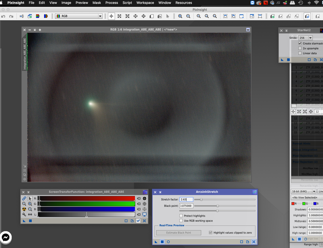323x248 pixels.
Task: Enable Protect highlights checkbox
Action: pyautogui.click(x=181, y=216)
